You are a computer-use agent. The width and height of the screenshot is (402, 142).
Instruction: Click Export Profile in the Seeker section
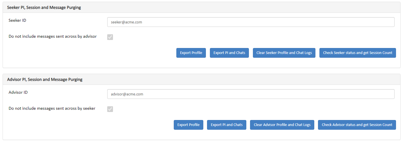191,53
